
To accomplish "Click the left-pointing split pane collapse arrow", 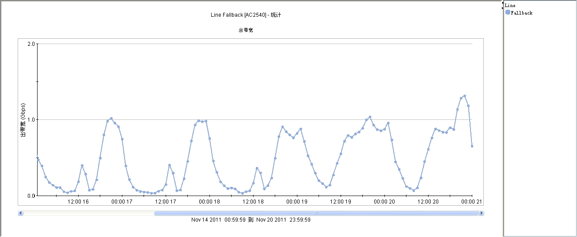I will pos(502,3).
